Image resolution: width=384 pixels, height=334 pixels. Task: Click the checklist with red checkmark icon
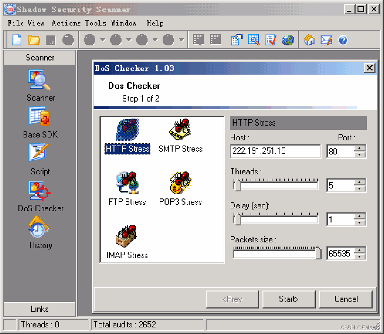click(271, 40)
